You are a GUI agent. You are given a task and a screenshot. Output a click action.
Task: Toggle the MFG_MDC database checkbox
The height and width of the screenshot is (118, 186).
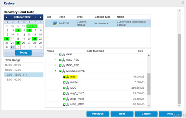point(64,104)
